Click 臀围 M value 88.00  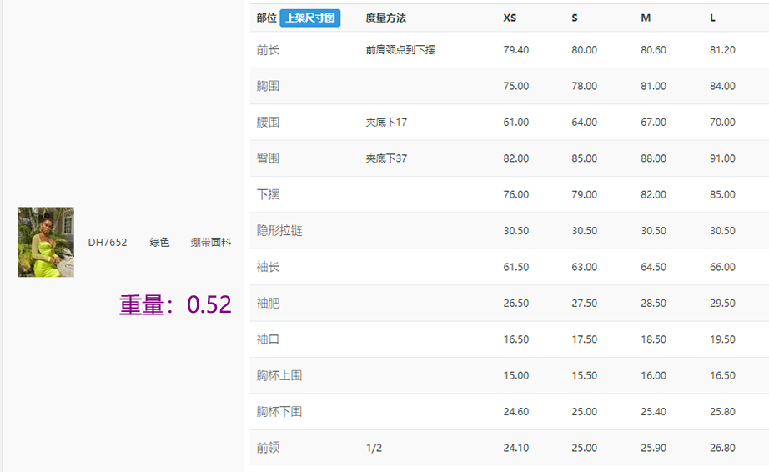(653, 158)
